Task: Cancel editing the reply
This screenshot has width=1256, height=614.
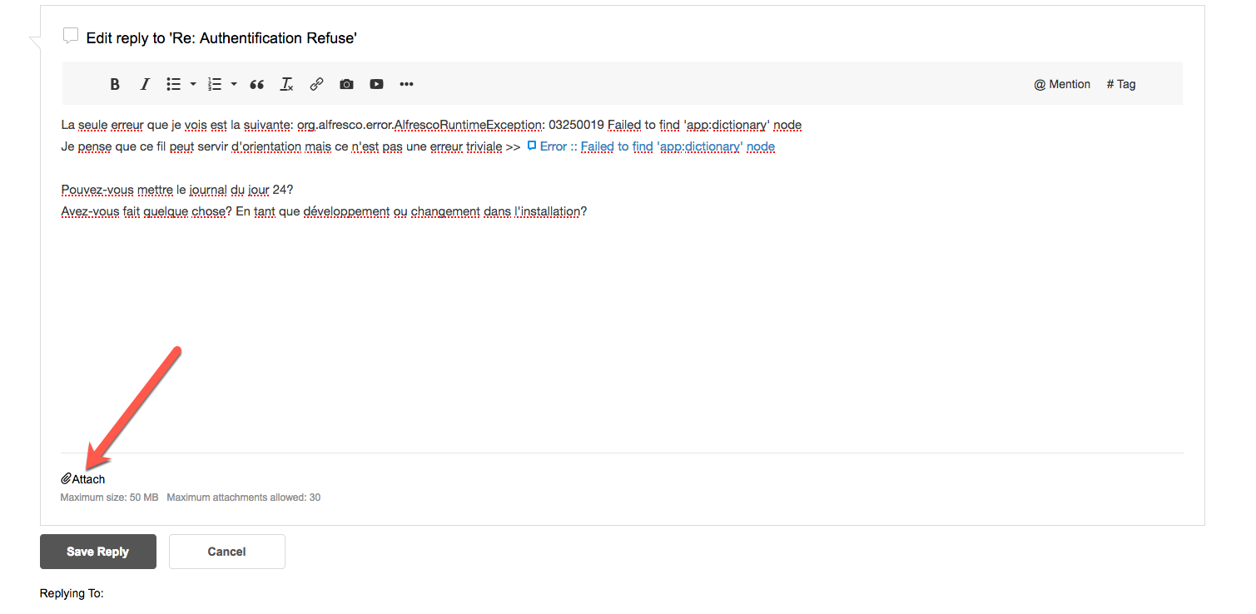Action: [227, 552]
